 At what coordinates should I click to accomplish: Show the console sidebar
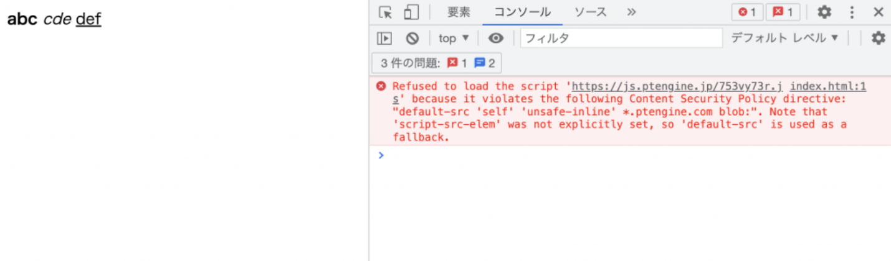pyautogui.click(x=384, y=38)
